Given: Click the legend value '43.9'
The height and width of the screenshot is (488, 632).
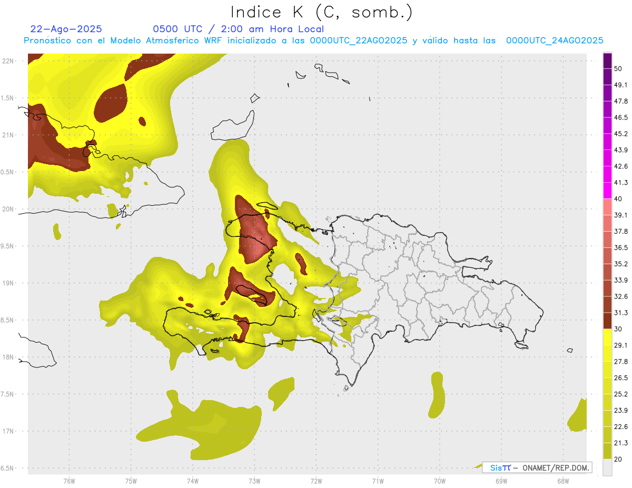Looking at the screenshot, I should coord(621,150).
